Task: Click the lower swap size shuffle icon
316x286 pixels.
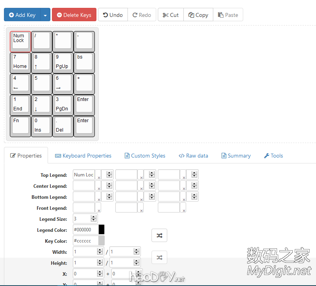Action: (x=159, y=257)
